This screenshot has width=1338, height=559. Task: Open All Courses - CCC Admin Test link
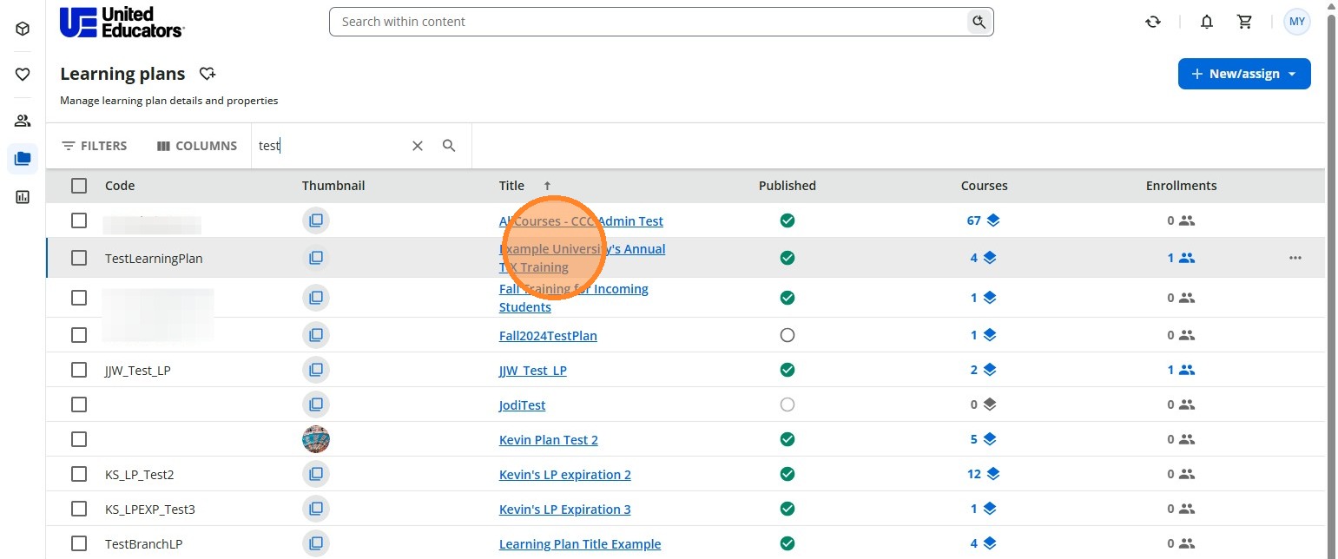point(581,220)
